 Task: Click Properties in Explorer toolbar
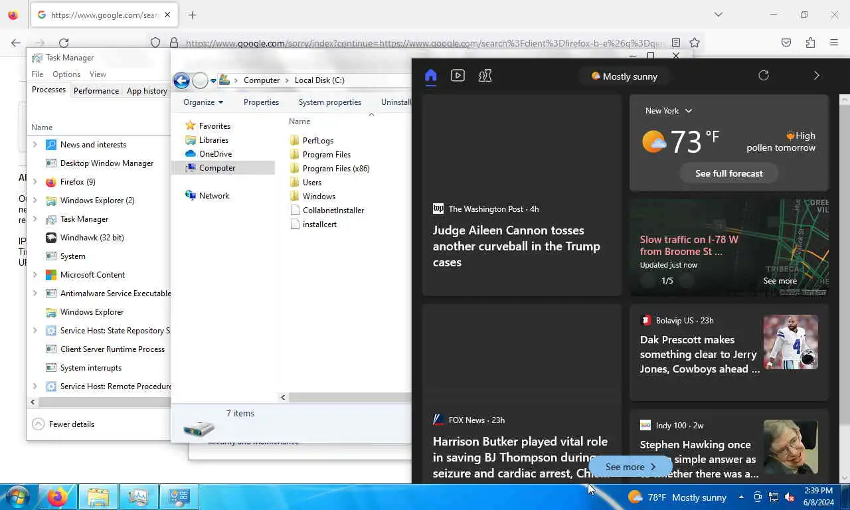pos(261,102)
